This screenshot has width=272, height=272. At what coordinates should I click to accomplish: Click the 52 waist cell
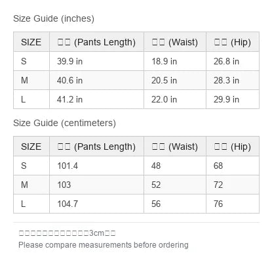175,185
